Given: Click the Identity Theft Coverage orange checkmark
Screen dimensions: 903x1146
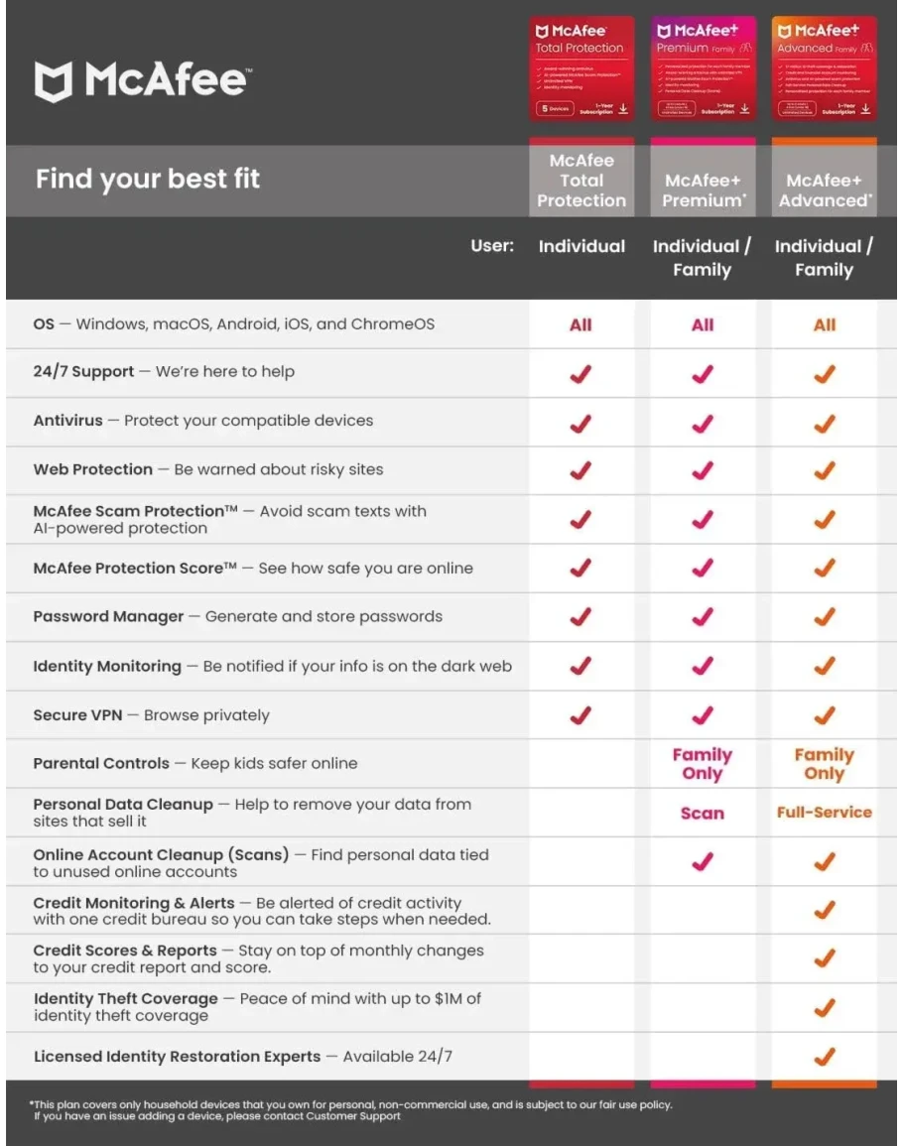Looking at the screenshot, I should [824, 1007].
